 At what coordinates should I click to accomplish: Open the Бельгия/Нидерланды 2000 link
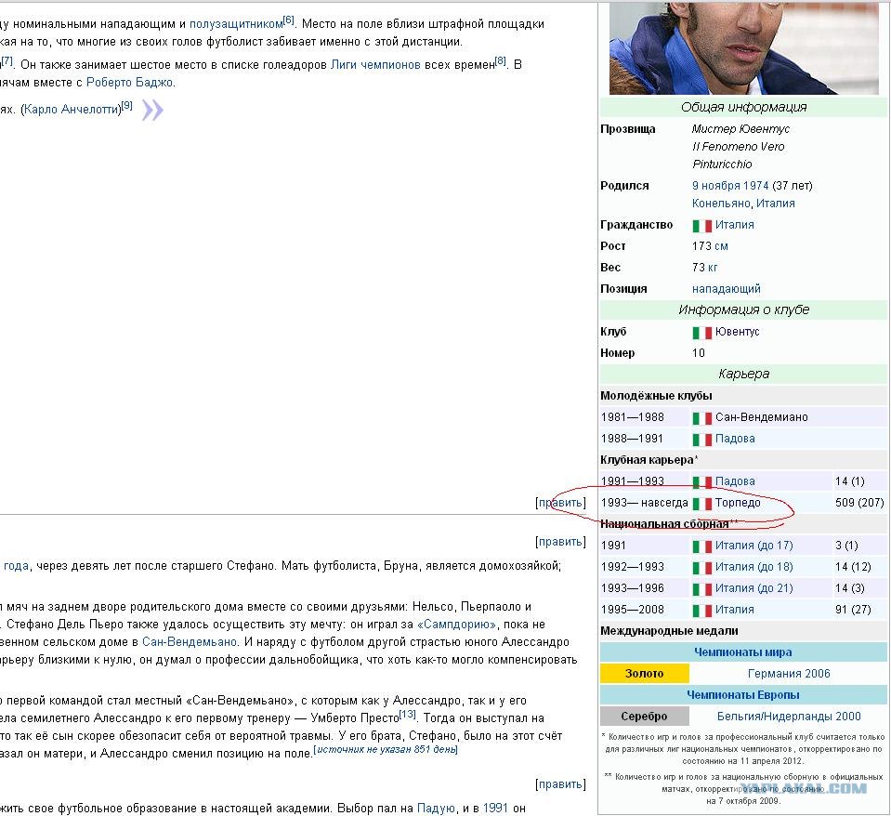coord(789,717)
